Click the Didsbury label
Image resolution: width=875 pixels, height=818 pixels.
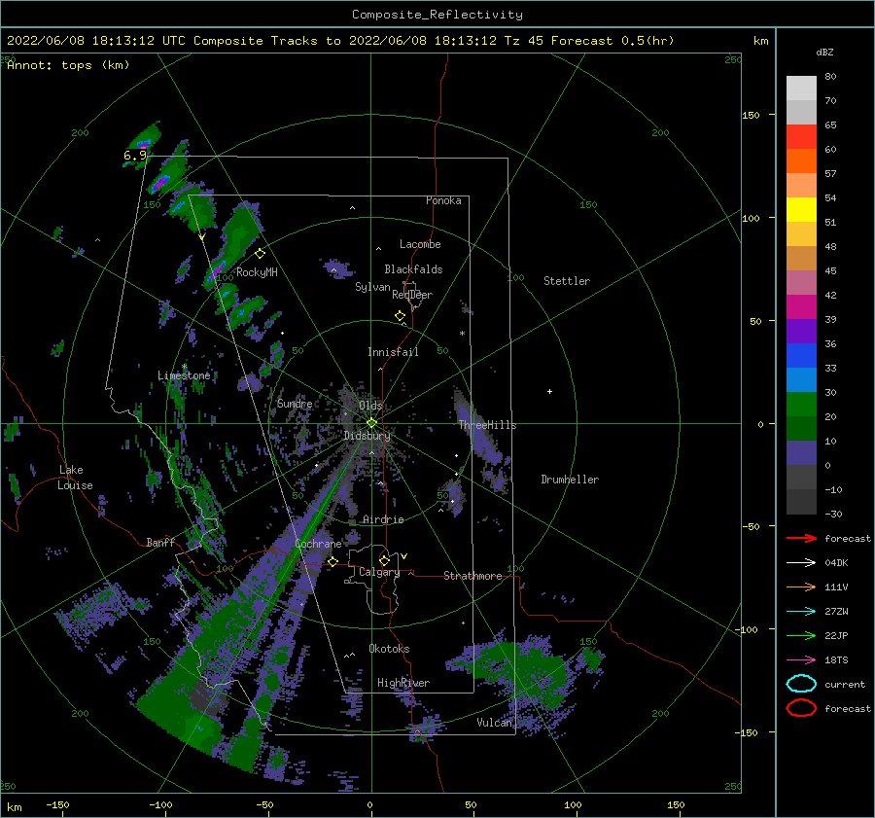[367, 436]
